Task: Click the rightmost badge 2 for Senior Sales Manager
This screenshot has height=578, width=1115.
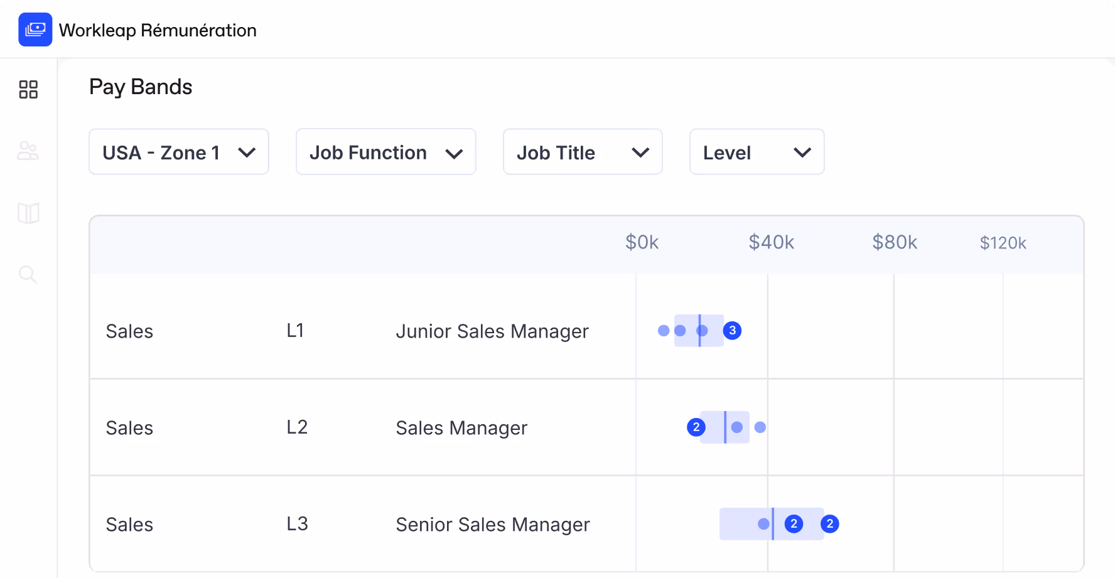Action: pos(830,524)
